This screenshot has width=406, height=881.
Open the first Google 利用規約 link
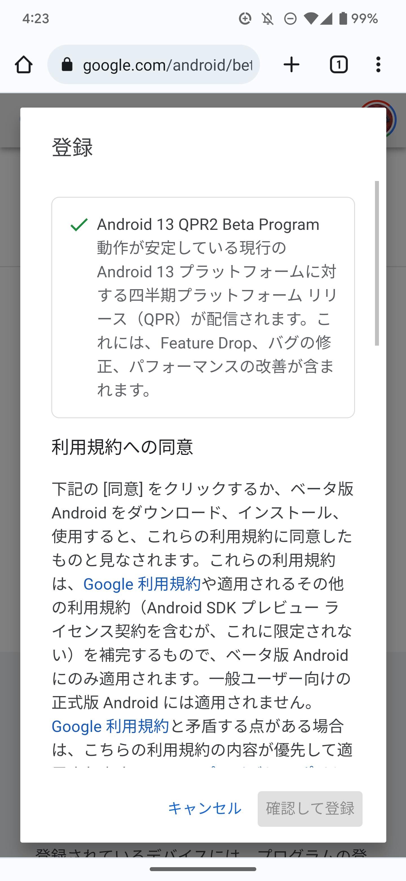pos(142,584)
